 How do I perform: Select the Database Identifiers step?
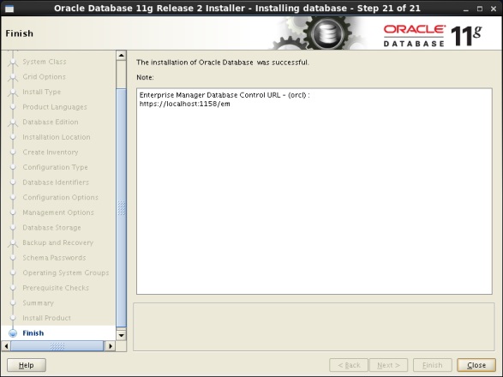[56, 183]
